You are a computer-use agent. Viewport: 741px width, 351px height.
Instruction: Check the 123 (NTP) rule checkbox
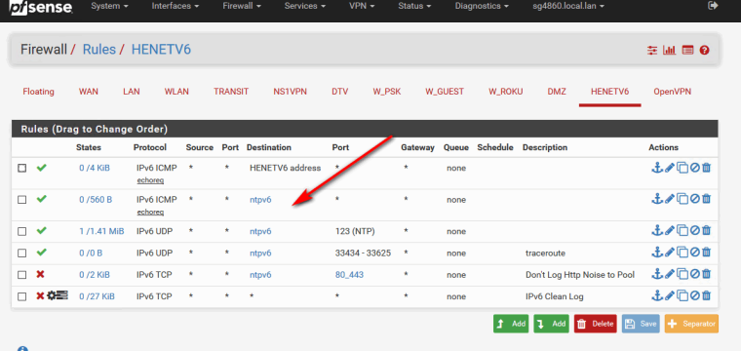click(x=21, y=231)
